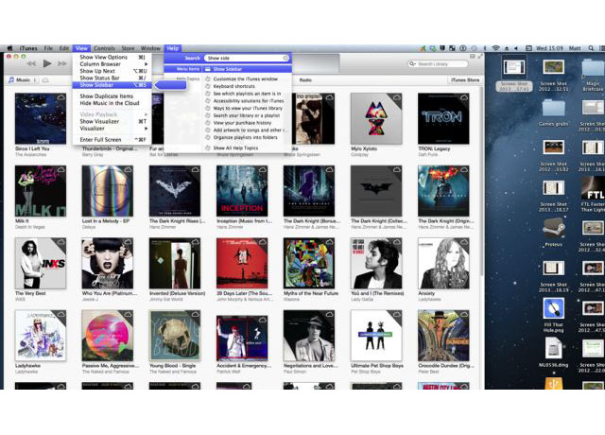Open the Music library dropdown selector
This screenshot has height=435, width=605.
pos(23,79)
